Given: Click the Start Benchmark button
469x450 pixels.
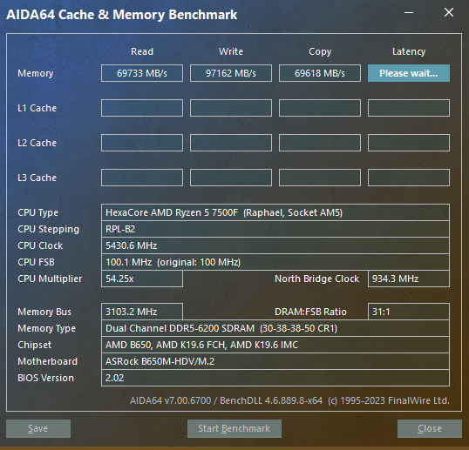Looking at the screenshot, I should pyautogui.click(x=234, y=428).
